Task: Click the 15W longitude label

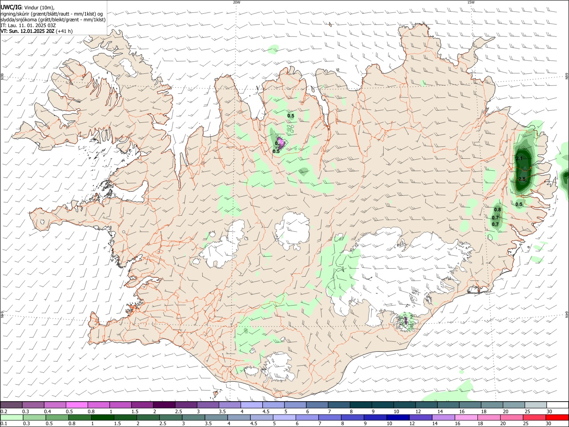Action: (470, 2)
